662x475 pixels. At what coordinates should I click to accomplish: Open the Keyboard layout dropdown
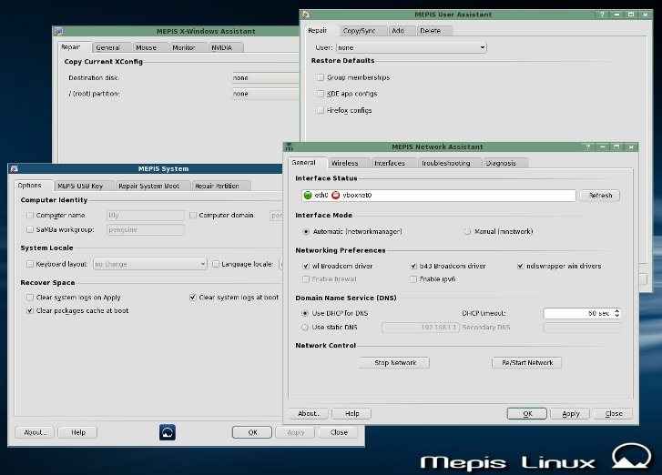pos(150,265)
